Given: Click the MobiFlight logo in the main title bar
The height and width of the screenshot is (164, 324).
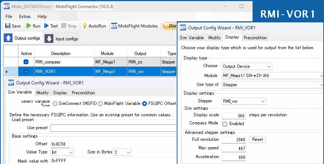Looking at the screenshot, I should pyautogui.click(x=7, y=6).
